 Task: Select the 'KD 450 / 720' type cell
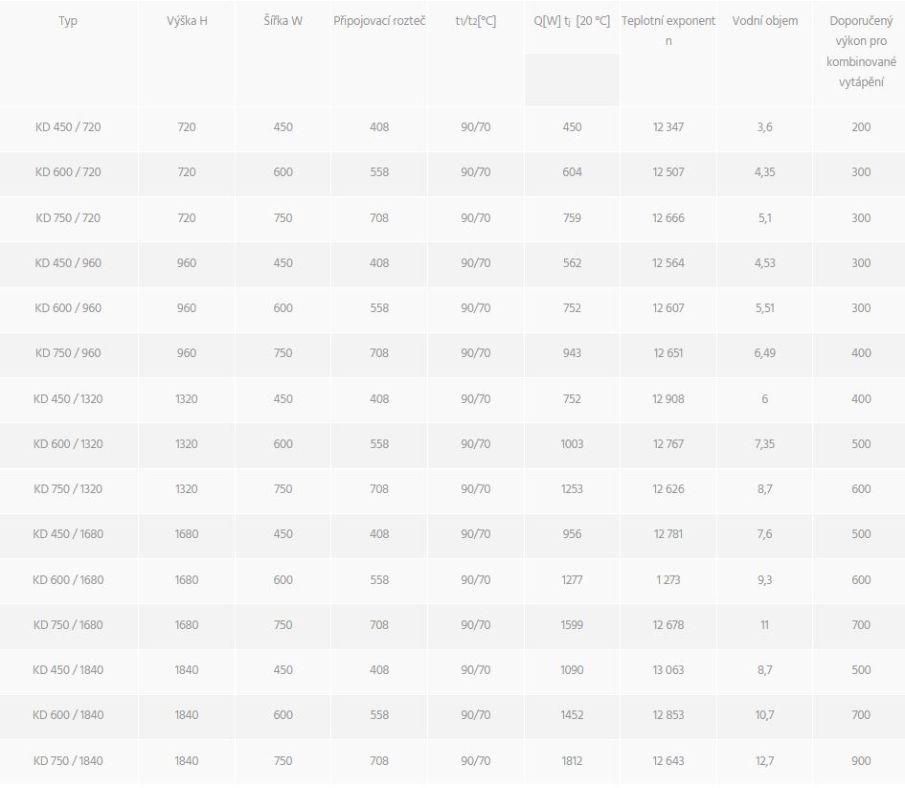68,127
